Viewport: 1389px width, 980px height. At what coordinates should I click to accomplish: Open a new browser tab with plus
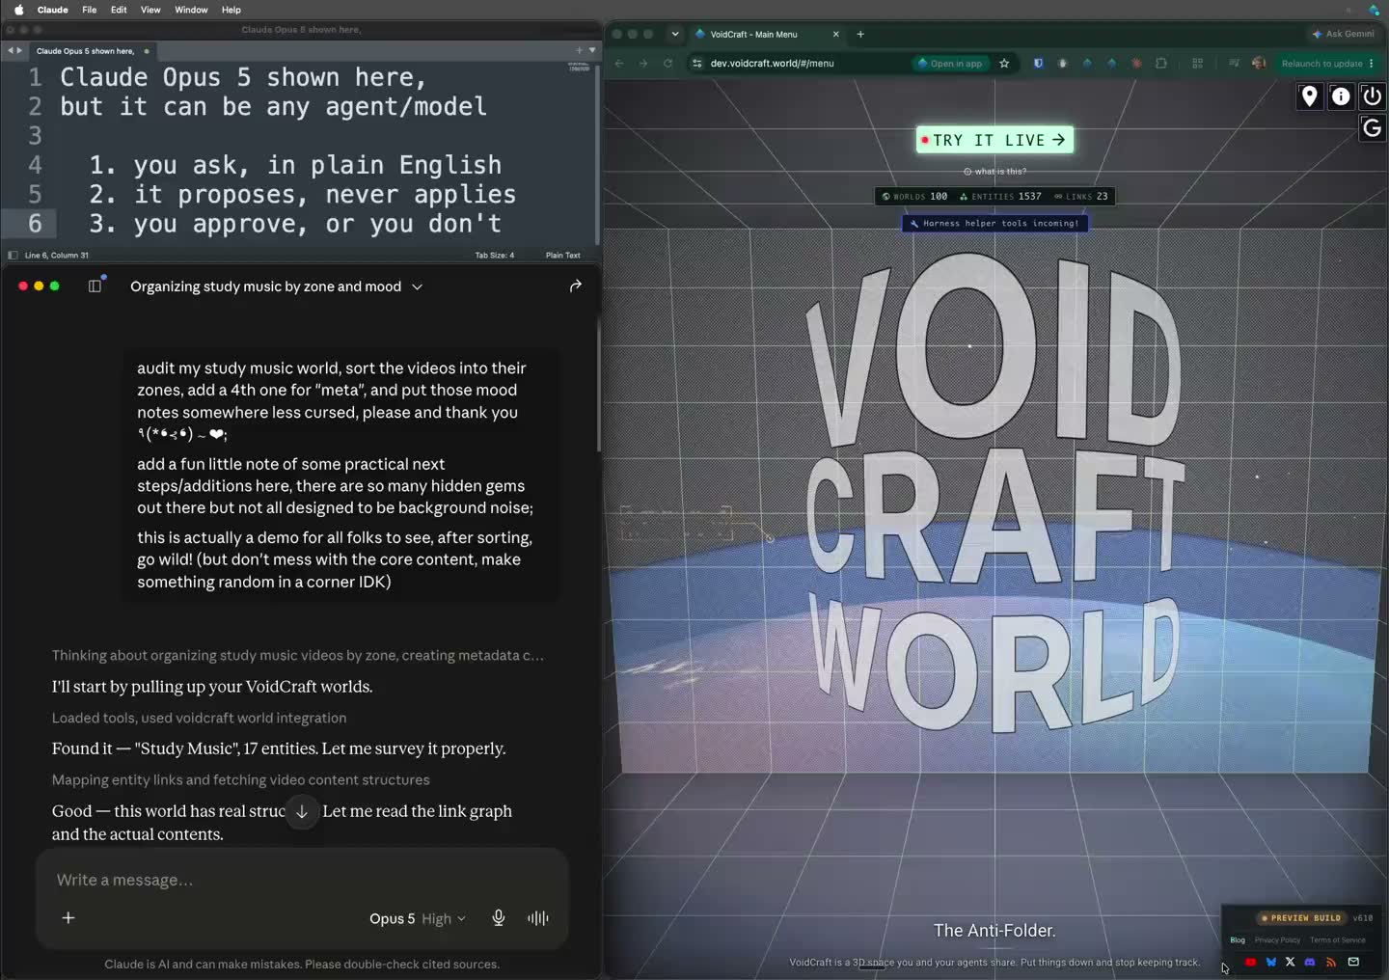coord(860,34)
